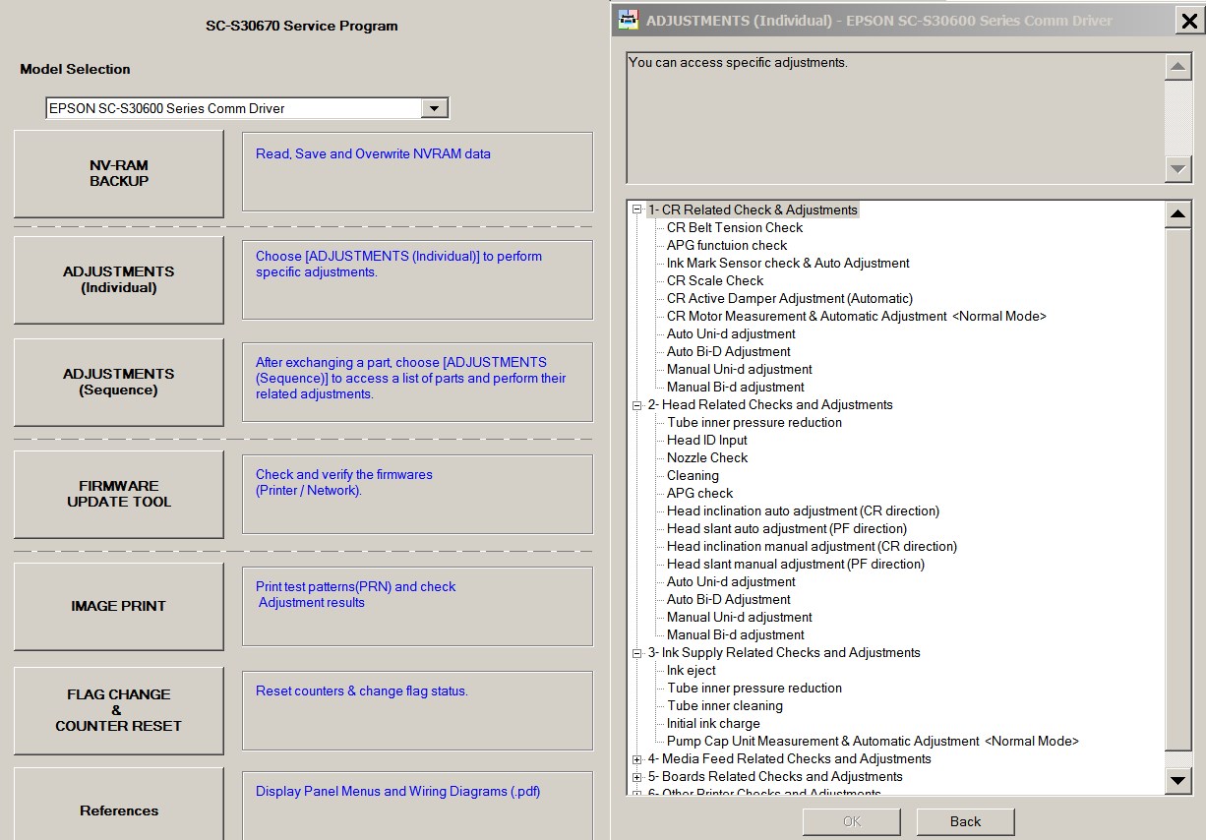Image resolution: width=1206 pixels, height=840 pixels.
Task: Select Head slant auto adjustment (PF direction)
Action: pos(787,528)
